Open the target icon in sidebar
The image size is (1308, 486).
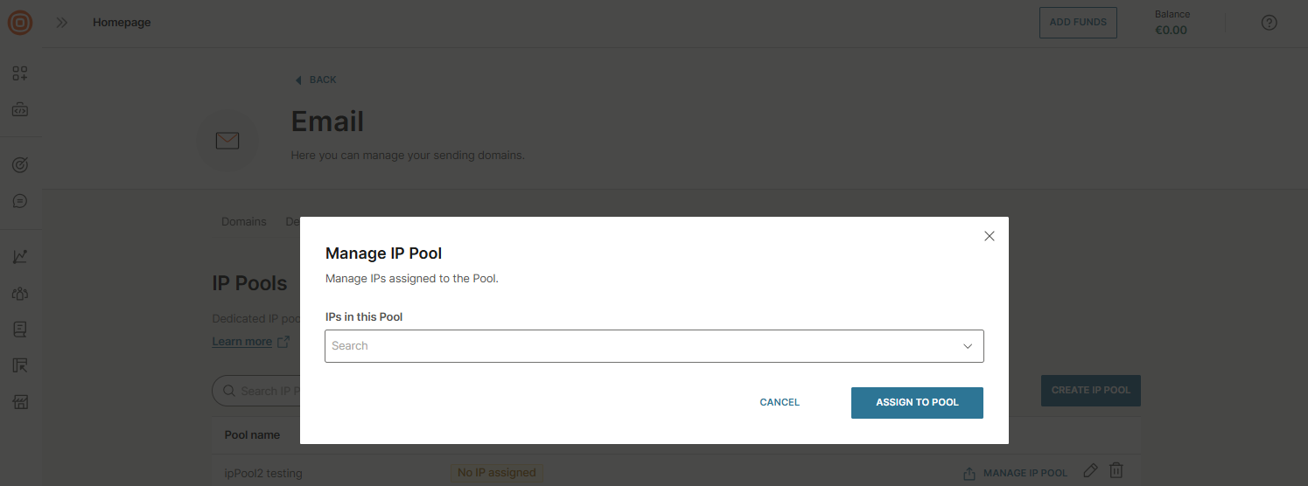20,164
